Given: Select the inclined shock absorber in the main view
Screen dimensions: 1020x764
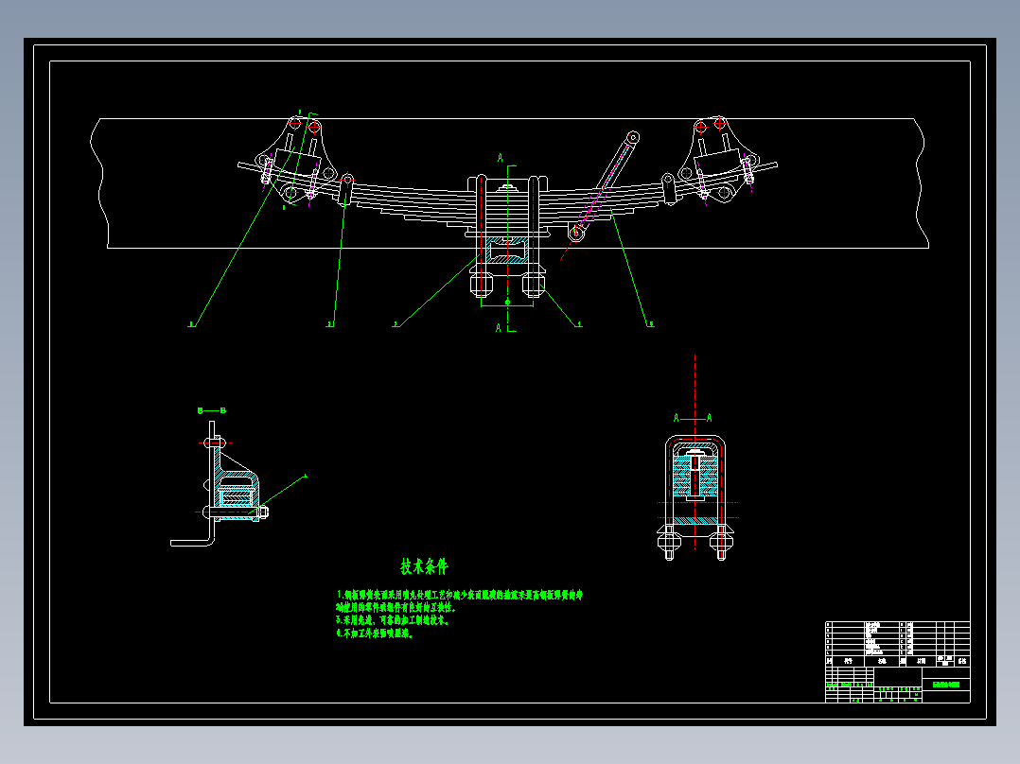Looking at the screenshot, I should (x=605, y=186).
